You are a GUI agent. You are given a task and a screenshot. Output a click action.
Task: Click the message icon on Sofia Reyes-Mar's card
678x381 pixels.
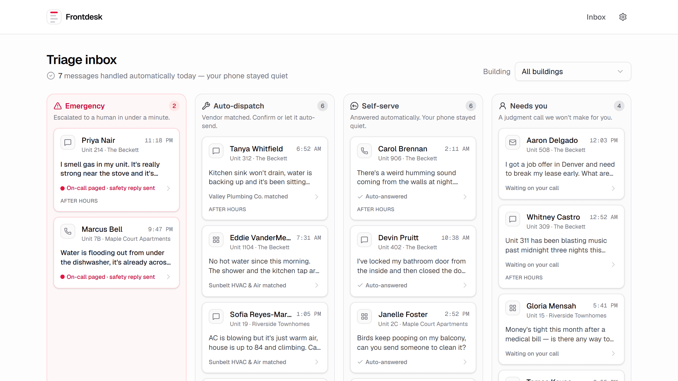216,316
